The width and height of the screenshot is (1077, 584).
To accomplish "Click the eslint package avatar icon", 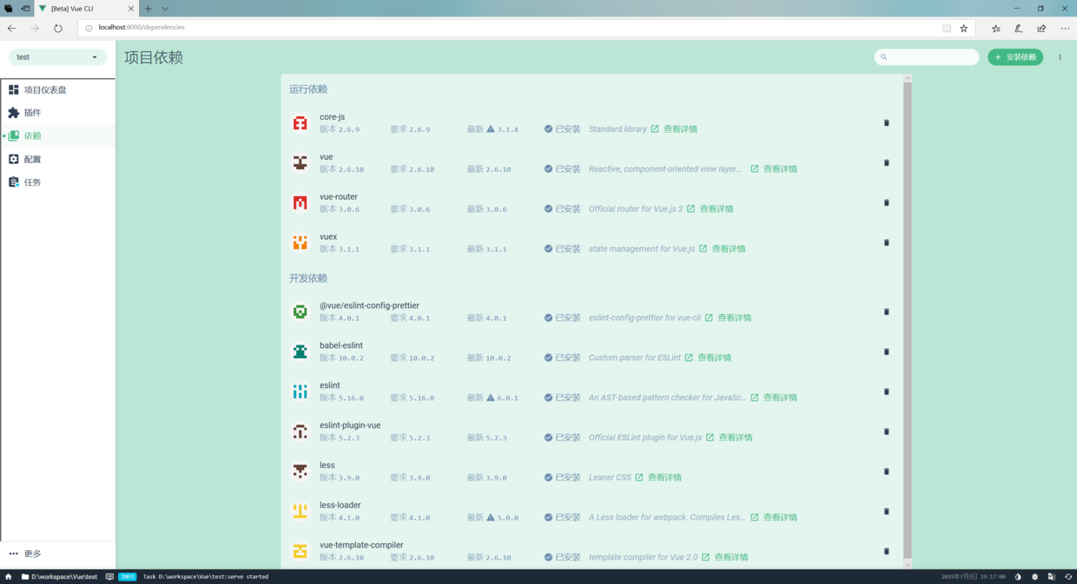I will 300,391.
